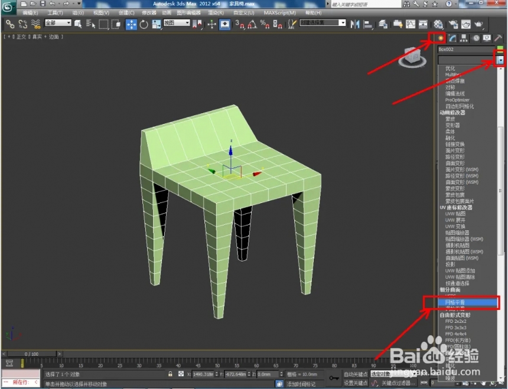Open the Material Editor icon
The height and width of the screenshot is (389, 508).
pyautogui.click(x=438, y=24)
